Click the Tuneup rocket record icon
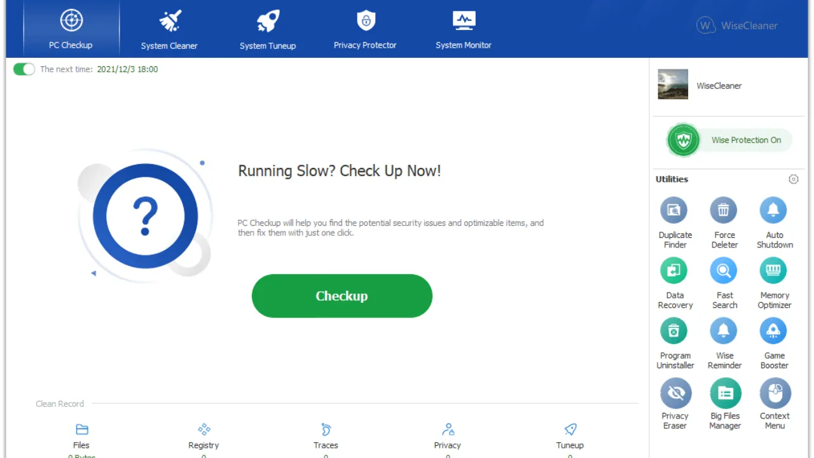Image resolution: width=814 pixels, height=458 pixels. click(x=570, y=429)
